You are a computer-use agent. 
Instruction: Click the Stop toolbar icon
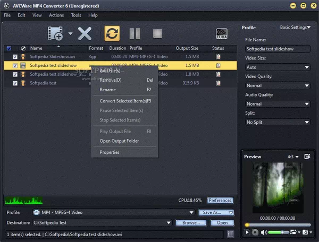(157, 33)
